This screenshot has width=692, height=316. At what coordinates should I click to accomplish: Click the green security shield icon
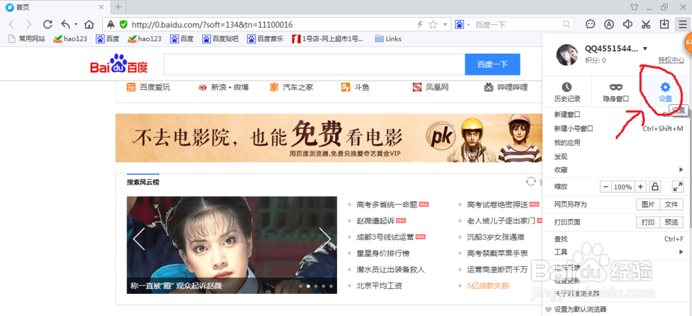(x=124, y=25)
